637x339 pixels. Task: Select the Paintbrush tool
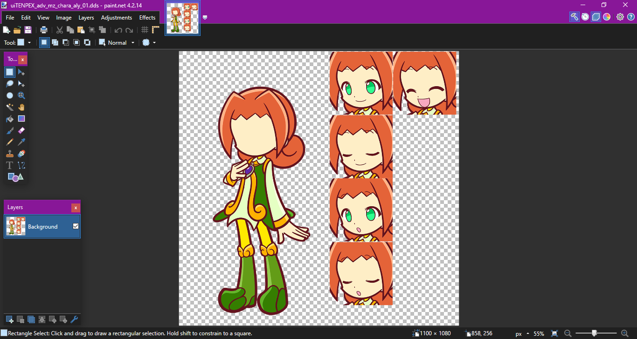point(10,130)
